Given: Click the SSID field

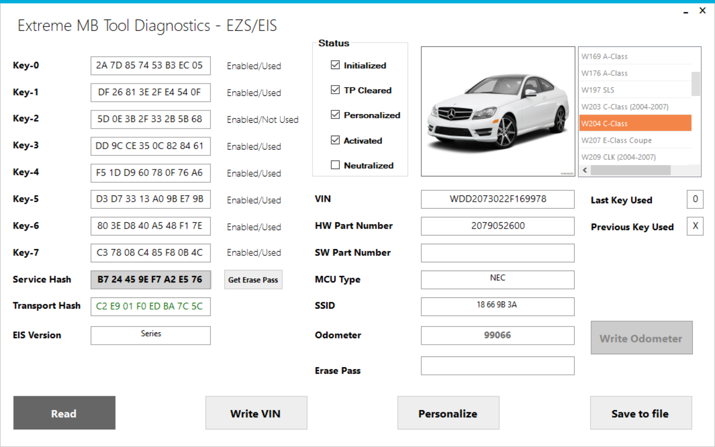Looking at the screenshot, I should [x=498, y=307].
